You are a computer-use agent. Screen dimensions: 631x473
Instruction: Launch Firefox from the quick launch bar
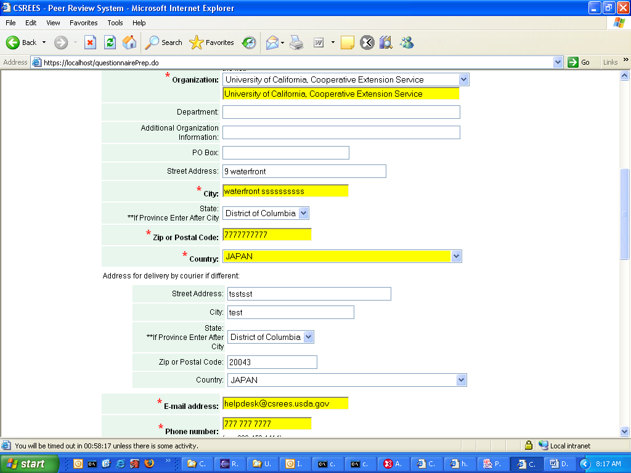pyautogui.click(x=149, y=464)
